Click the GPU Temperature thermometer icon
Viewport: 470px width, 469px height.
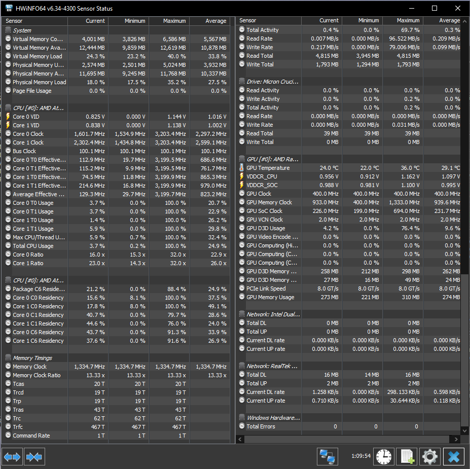(x=242, y=168)
